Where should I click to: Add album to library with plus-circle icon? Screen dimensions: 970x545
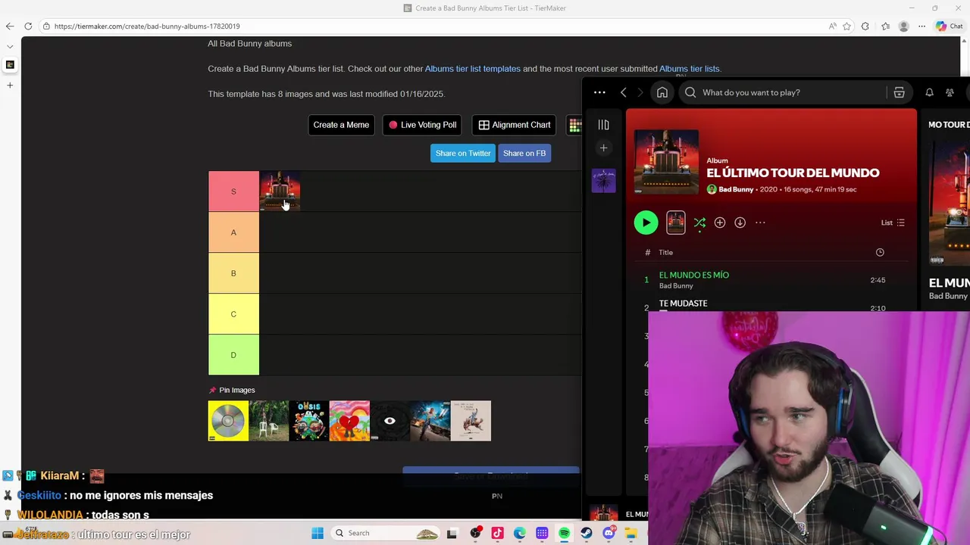720,223
